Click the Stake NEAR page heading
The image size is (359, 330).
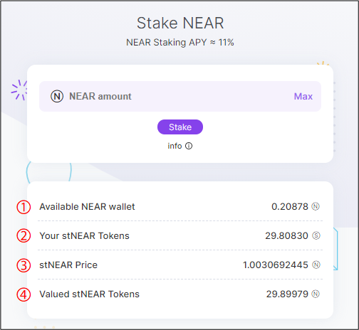coord(180,23)
